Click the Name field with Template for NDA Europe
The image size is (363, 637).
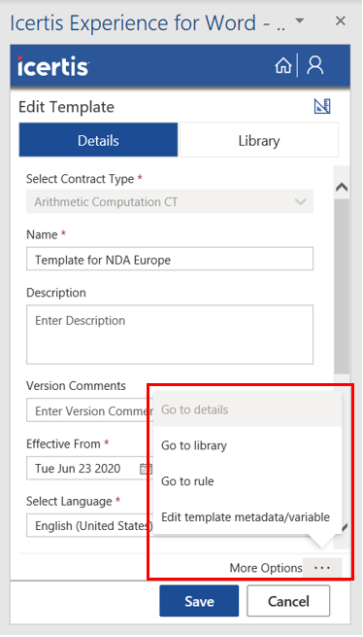pos(170,260)
